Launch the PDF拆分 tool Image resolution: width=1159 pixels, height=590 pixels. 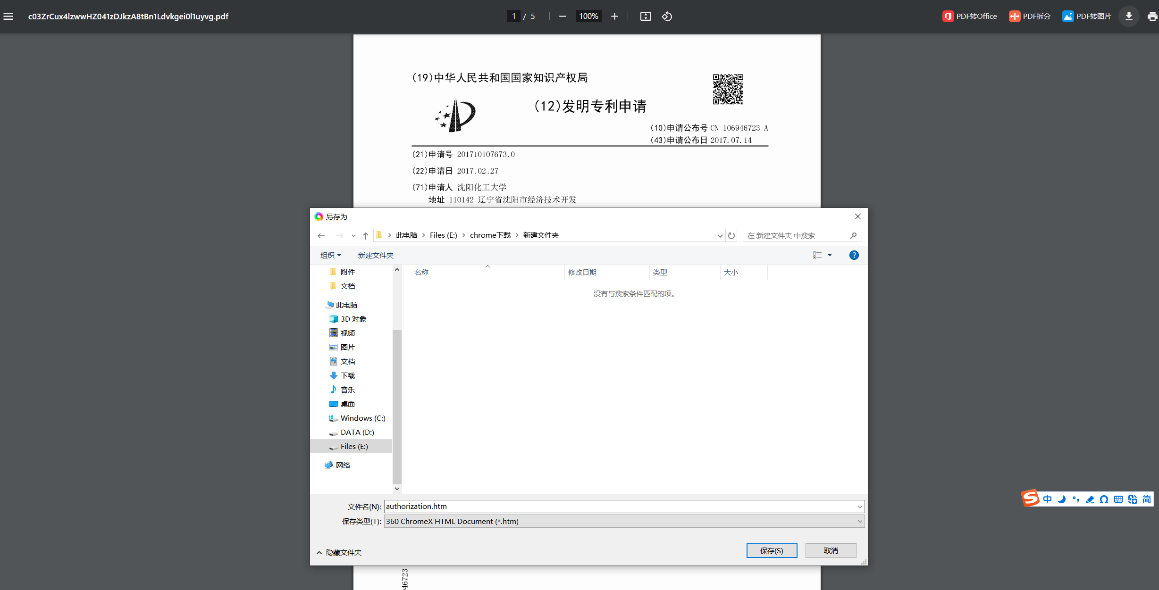[x=1030, y=16]
